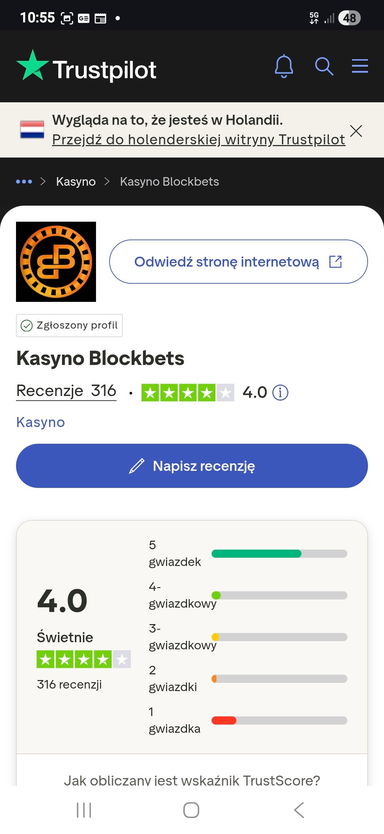Open the Kasyno breadcrumb
Screen dimensions: 384x834
click(x=76, y=182)
